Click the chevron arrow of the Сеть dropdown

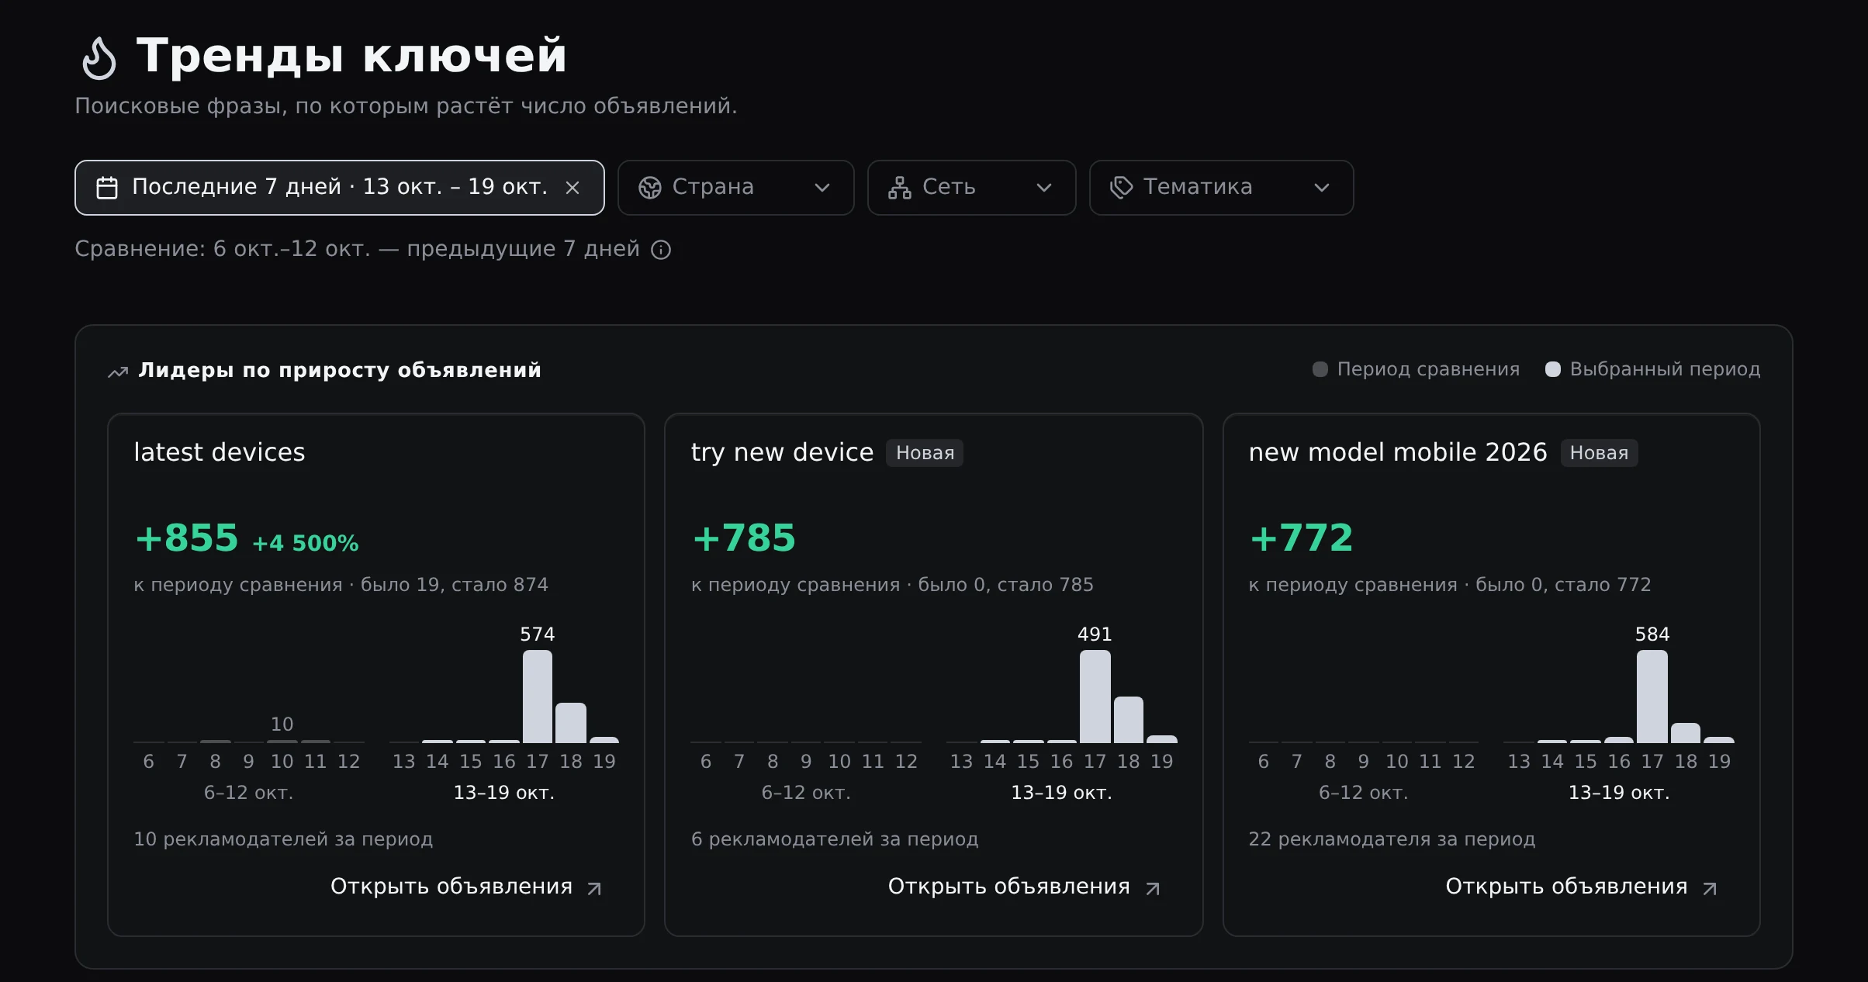pos(1044,188)
